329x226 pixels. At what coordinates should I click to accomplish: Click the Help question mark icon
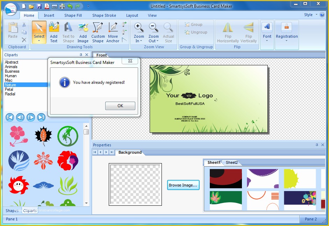coord(322,15)
